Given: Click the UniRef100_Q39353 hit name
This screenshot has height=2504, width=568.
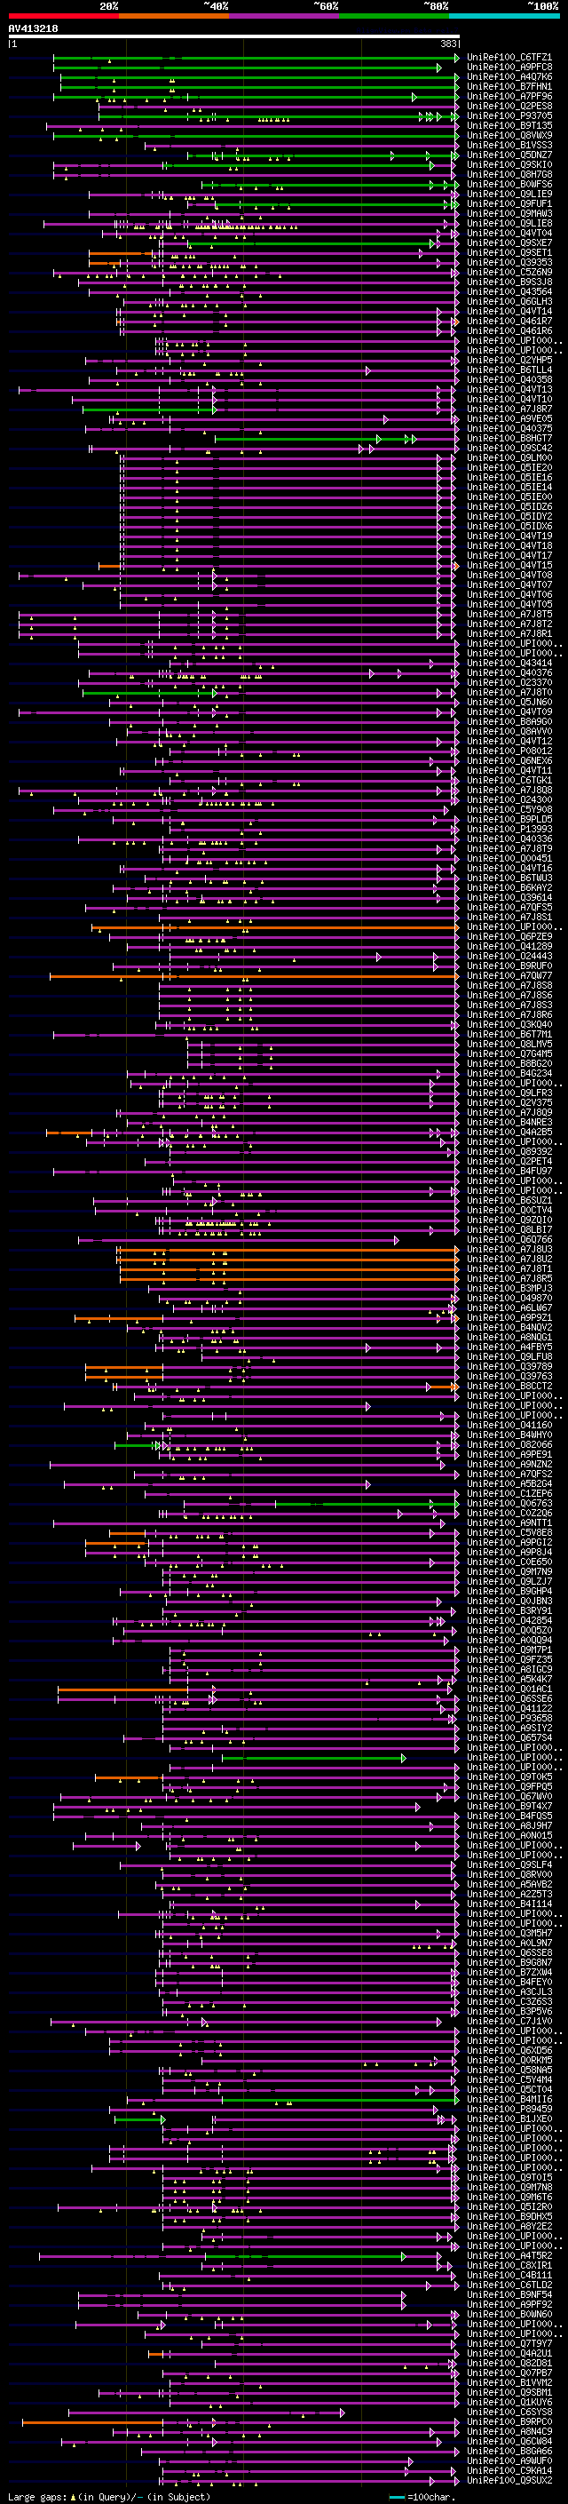Looking at the screenshot, I should click(x=509, y=262).
